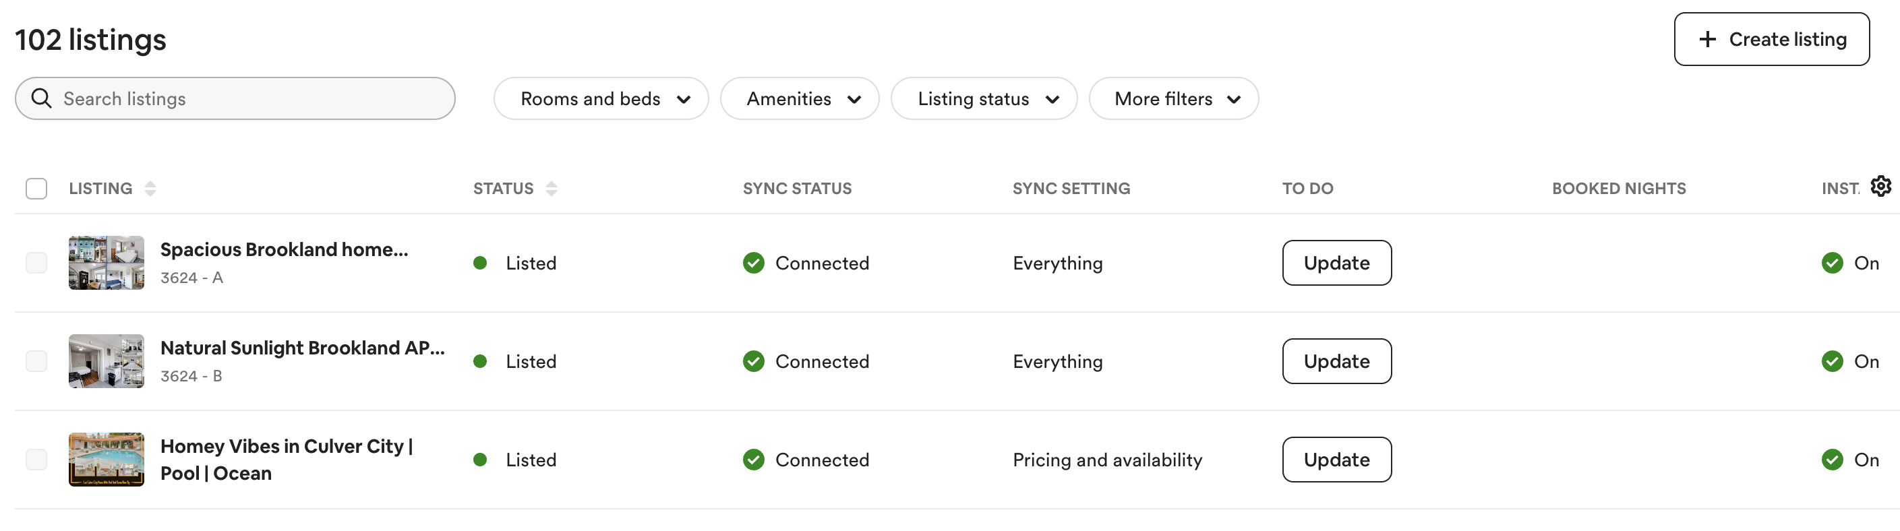Viewport: 1900px width, 531px height.
Task: Click the TO DO column header
Action: coord(1307,189)
